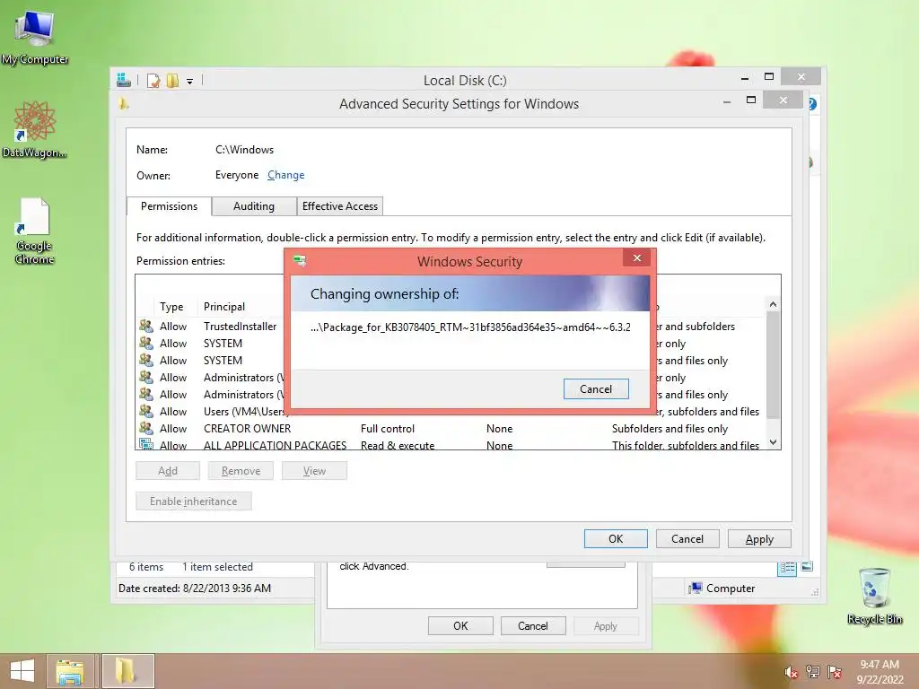Select ALL APPLICATION PACKAGES entry
The width and height of the screenshot is (919, 689).
pyautogui.click(x=451, y=444)
